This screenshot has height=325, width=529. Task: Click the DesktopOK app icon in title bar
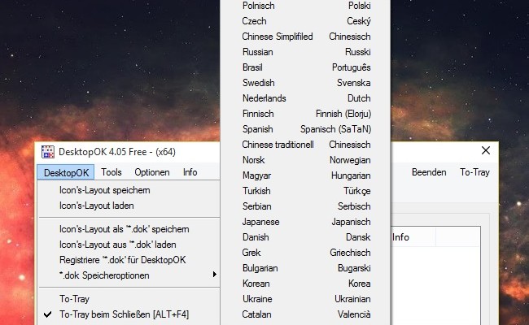coord(48,152)
